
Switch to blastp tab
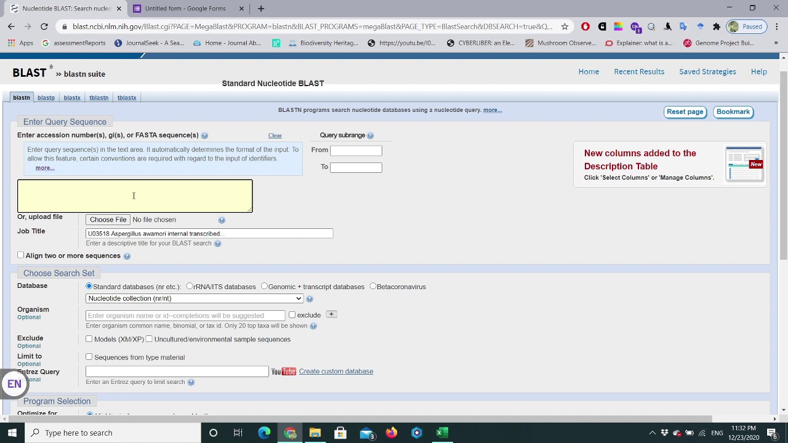click(x=46, y=98)
